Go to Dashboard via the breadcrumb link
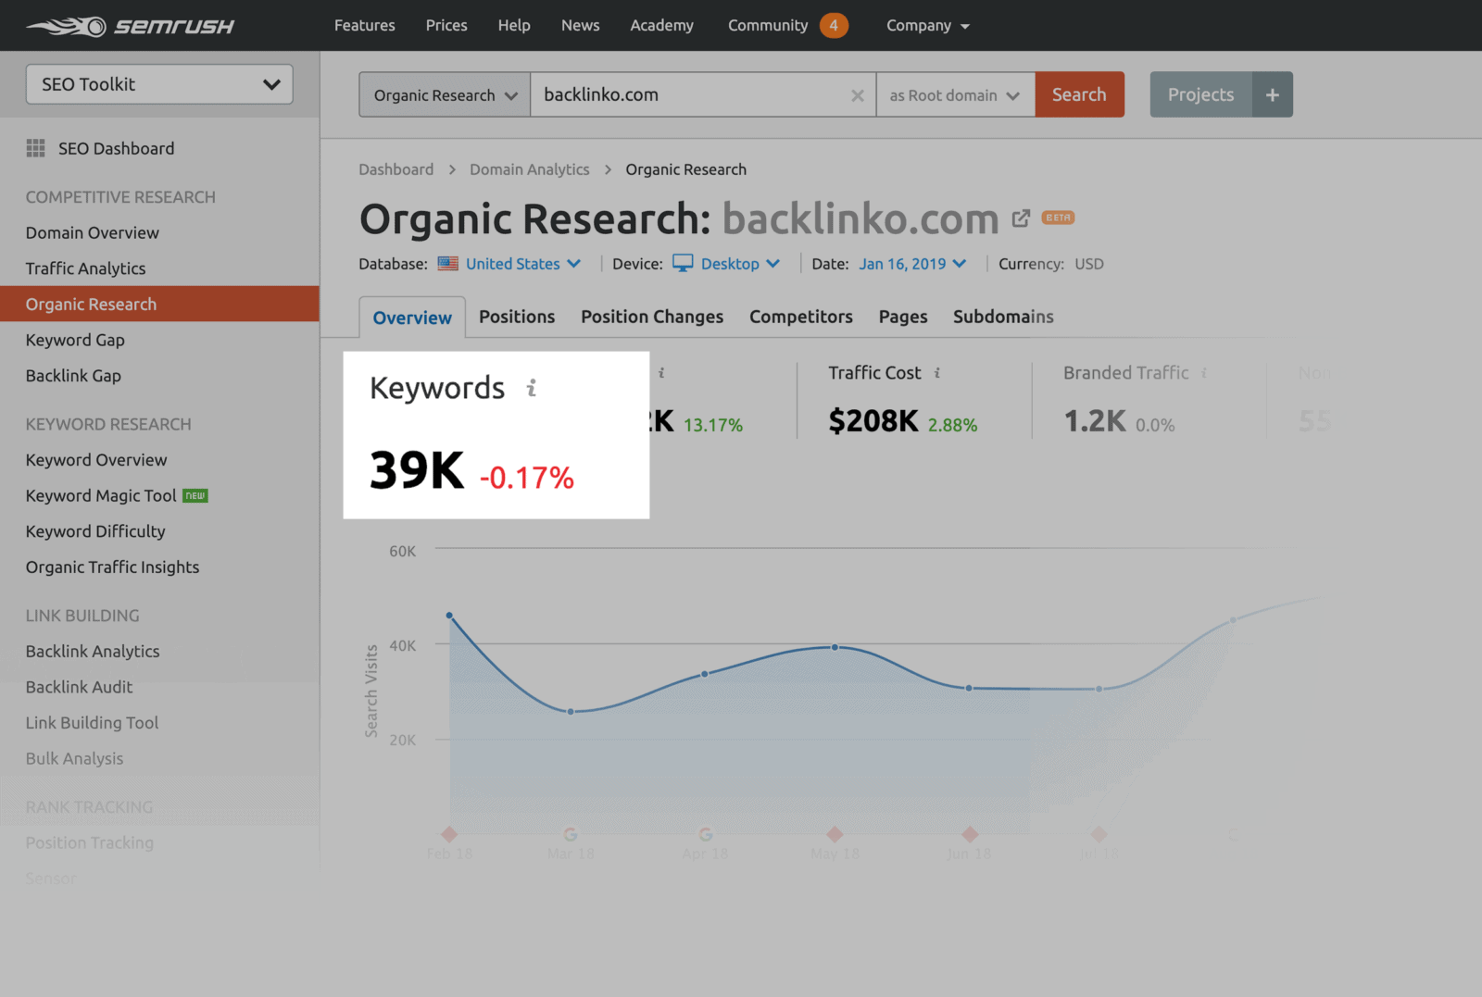This screenshot has width=1482, height=997. [x=396, y=168]
